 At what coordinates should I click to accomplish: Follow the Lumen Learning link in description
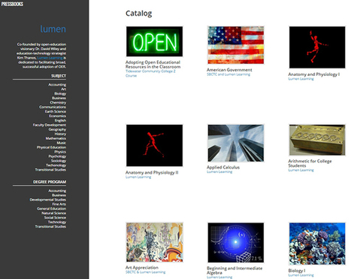tap(50, 58)
